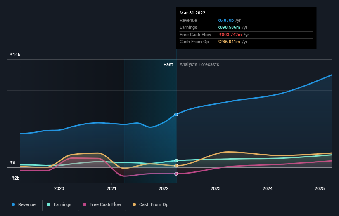Select the Earnings data point at Mar 2022
Screen dimensions: 339x216
click(176, 160)
